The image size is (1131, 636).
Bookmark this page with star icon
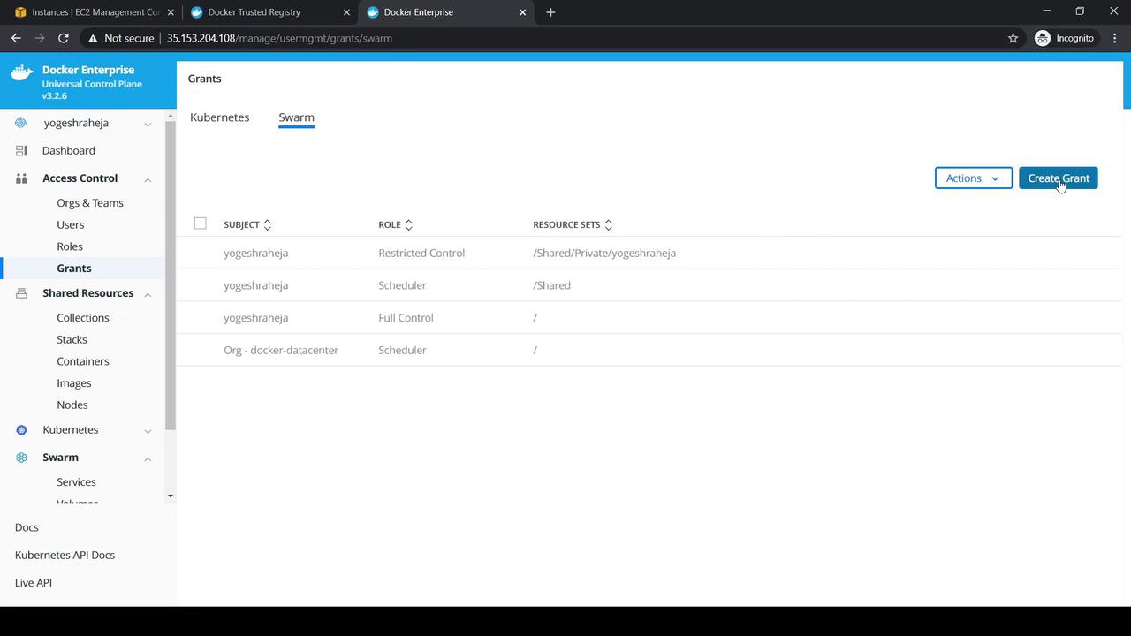1013,38
